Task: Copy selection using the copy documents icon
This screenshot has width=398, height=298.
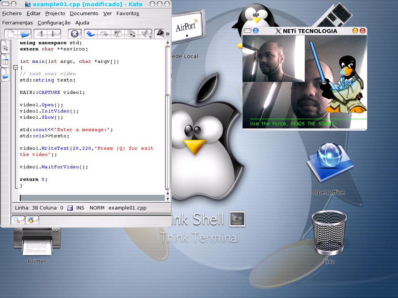Action: (131, 33)
